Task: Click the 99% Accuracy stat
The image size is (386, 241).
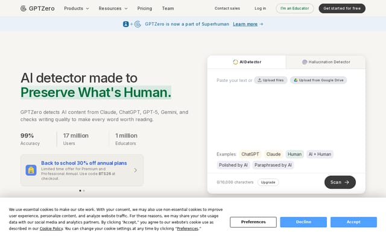Action: pos(30,139)
